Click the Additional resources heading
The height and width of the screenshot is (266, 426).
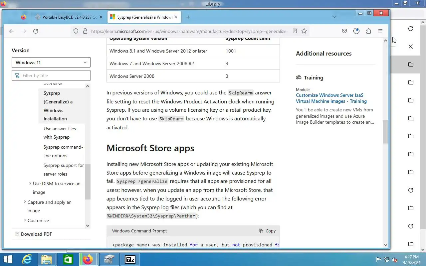point(323,54)
